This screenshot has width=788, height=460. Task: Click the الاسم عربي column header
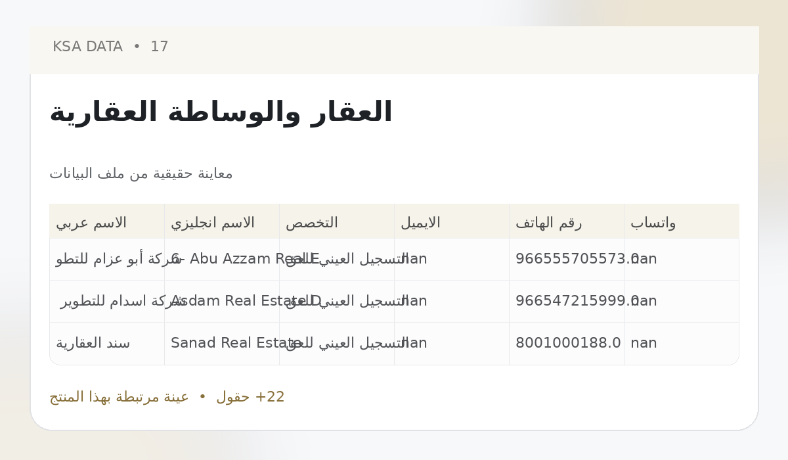(91, 223)
